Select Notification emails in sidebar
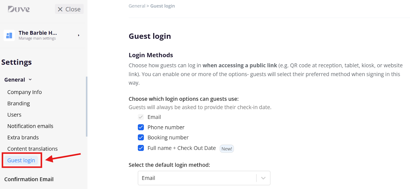Image resolution: width=410 pixels, height=189 pixels. pos(30,126)
